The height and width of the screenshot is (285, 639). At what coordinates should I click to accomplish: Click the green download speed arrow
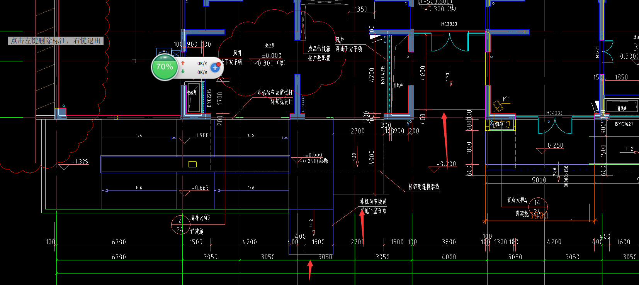pos(183,72)
